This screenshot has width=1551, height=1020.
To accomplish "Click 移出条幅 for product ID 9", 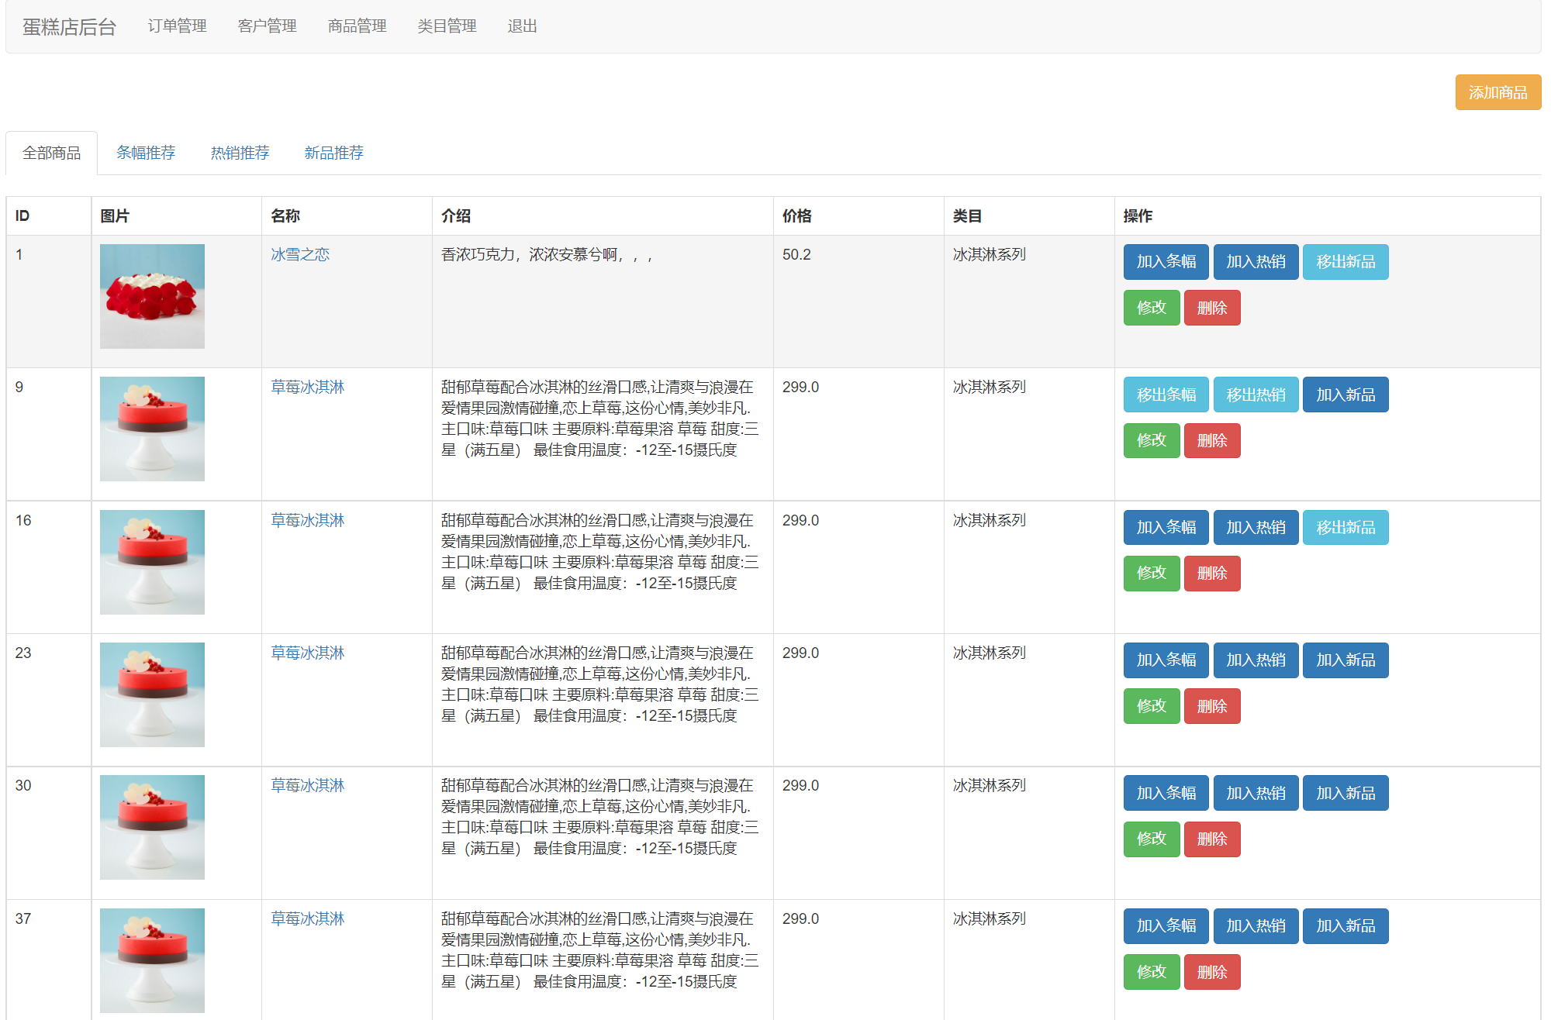I will 1166,395.
